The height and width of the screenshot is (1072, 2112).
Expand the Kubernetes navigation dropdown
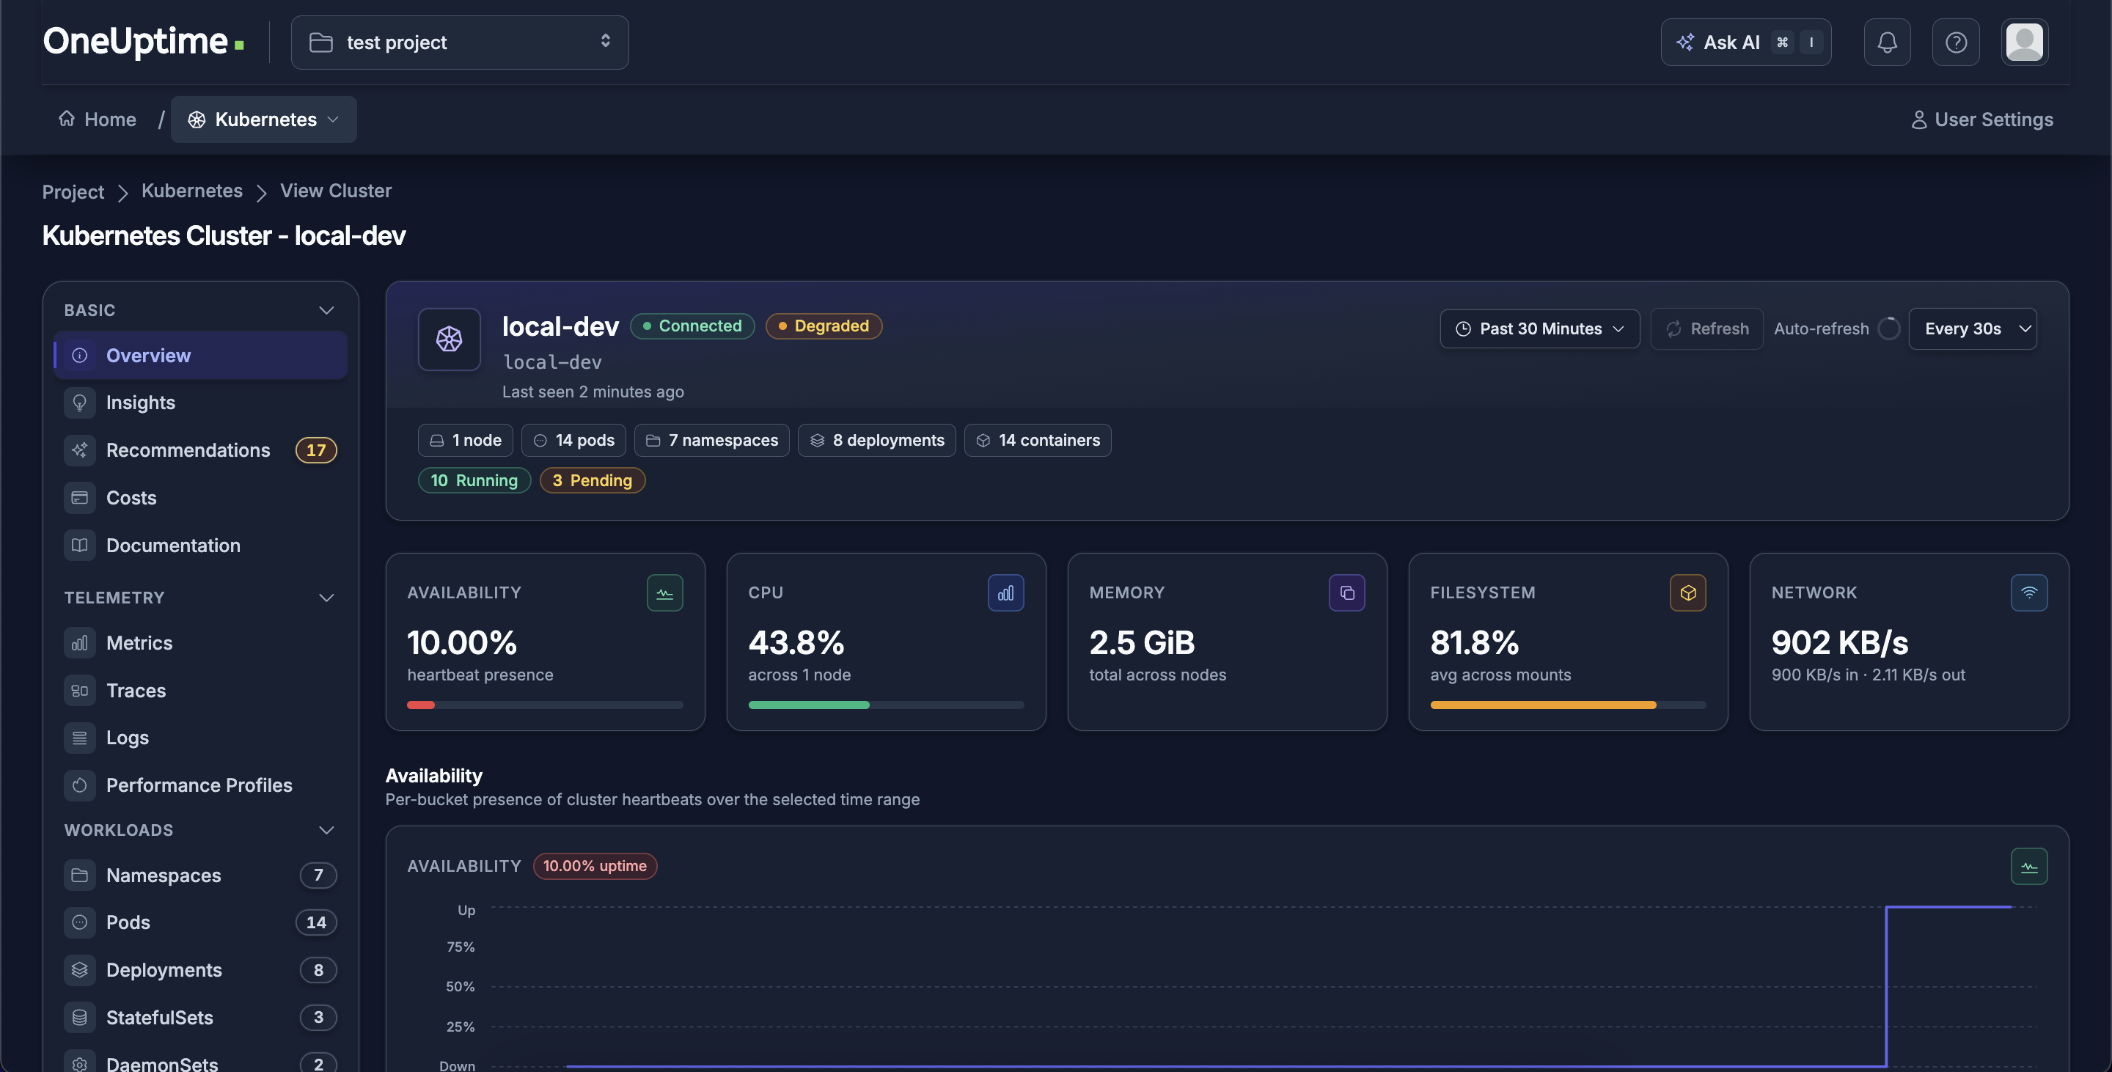(263, 119)
